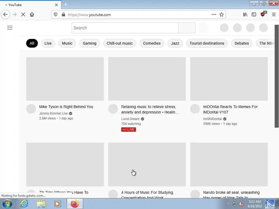Open the ImStillDontai channel link
279x209 pixels.
(213, 119)
